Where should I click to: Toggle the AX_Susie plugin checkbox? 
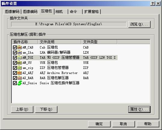pos(15,83)
